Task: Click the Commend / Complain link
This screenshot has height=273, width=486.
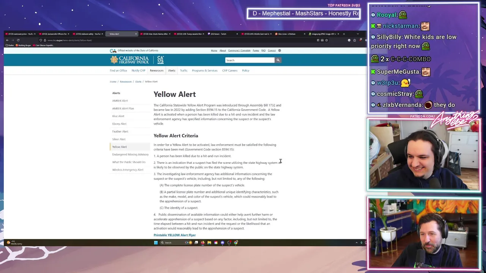Action: pyautogui.click(x=239, y=50)
